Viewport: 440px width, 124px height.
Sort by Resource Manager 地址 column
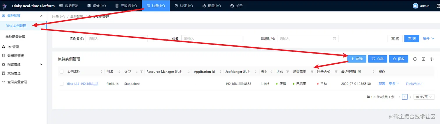click(189, 72)
